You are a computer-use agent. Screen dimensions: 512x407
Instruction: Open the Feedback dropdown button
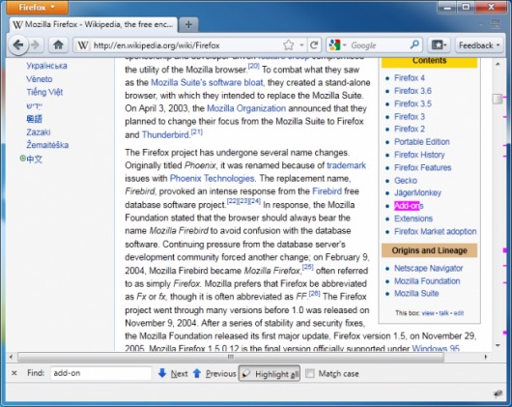point(479,45)
